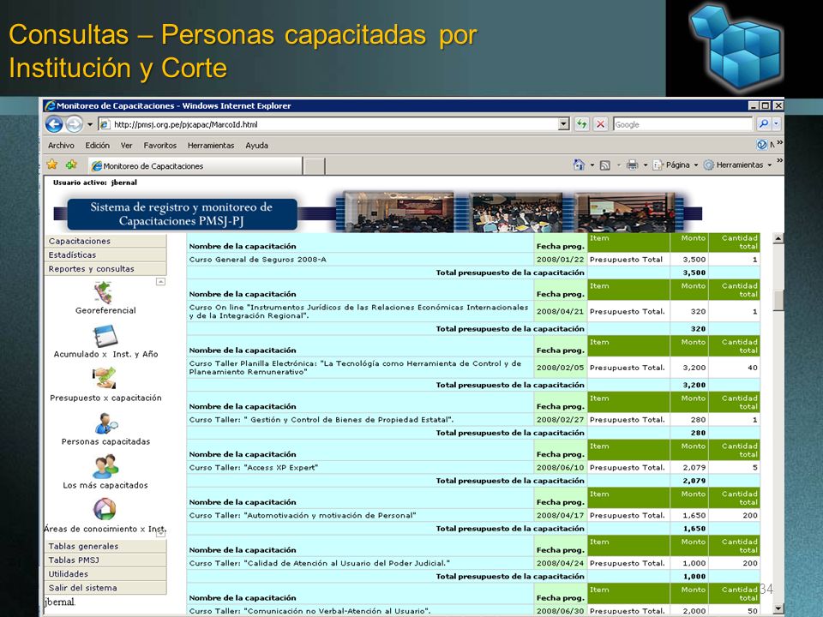The width and height of the screenshot is (823, 617).
Task: Collapse the sidebar icons panel arrow
Action: [160, 282]
